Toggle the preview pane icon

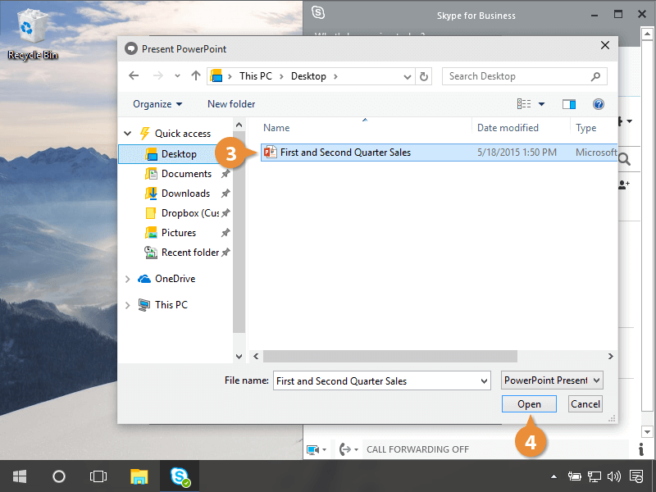point(569,104)
